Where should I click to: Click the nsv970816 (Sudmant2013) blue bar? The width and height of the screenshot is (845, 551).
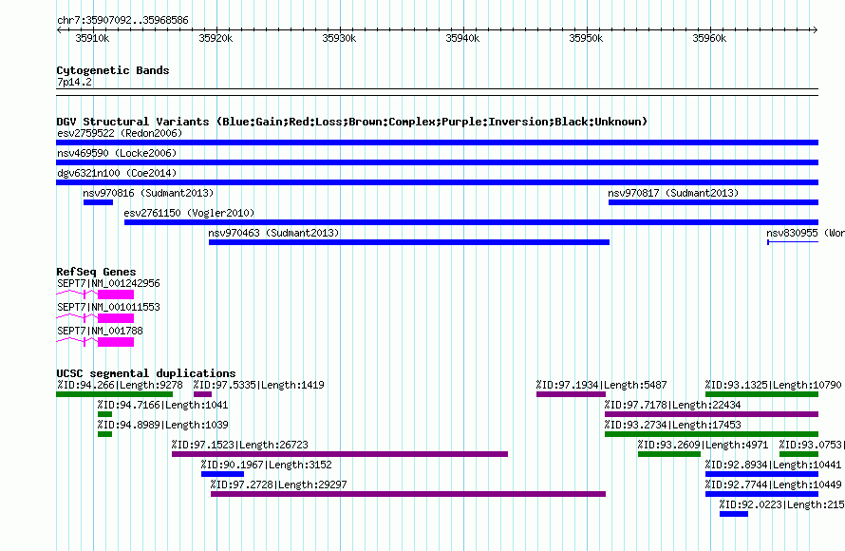[x=98, y=202]
